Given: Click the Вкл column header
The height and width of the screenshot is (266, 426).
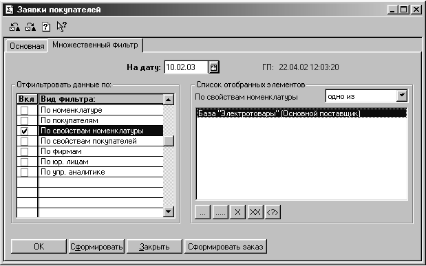Looking at the screenshot, I should [x=27, y=100].
